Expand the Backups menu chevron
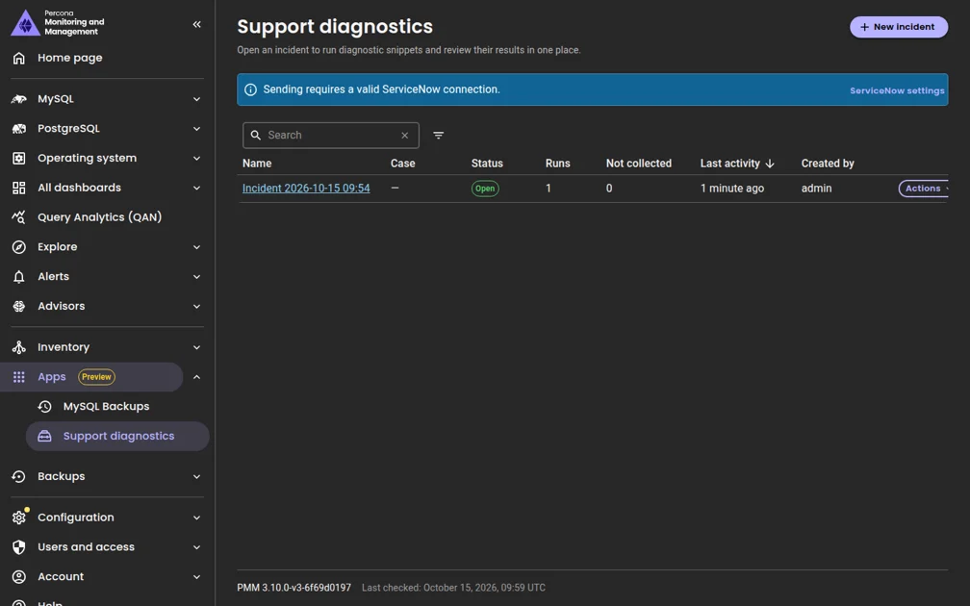This screenshot has height=606, width=970. (196, 477)
